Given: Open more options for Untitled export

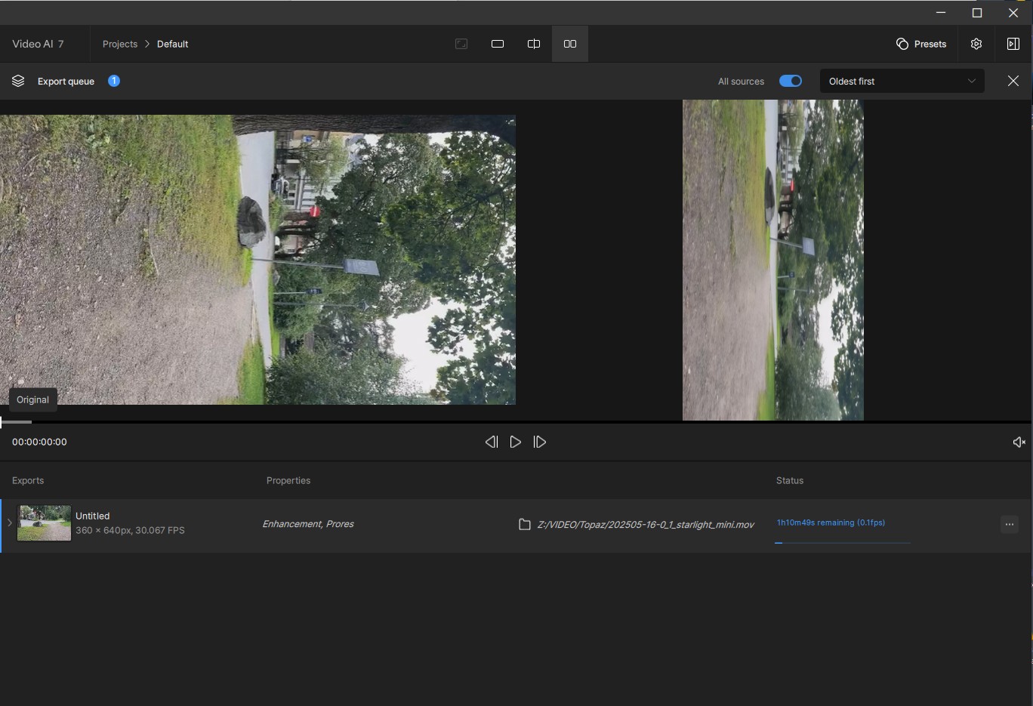Looking at the screenshot, I should coord(1010,524).
